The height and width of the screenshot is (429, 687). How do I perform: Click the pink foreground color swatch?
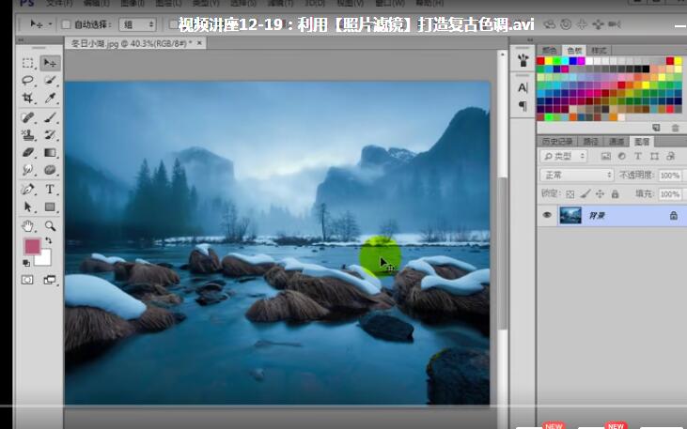31,246
